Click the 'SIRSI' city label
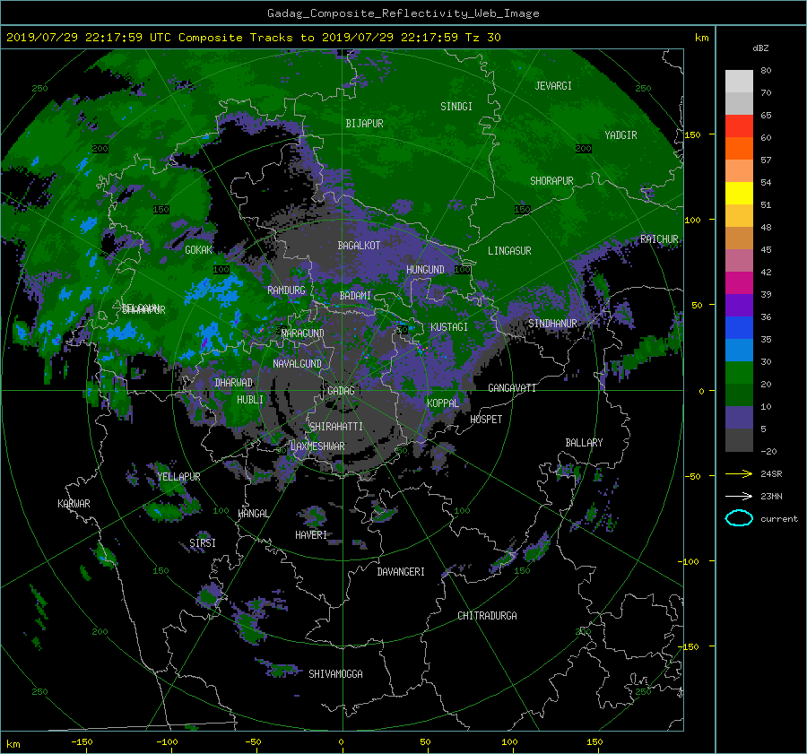Image resolution: width=807 pixels, height=754 pixels. pyautogui.click(x=203, y=543)
